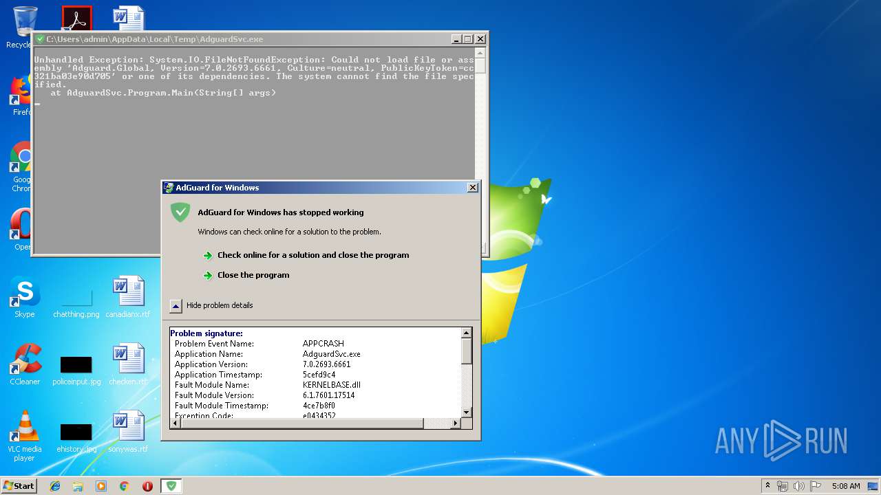
Task: Launch Skype from the desktop
Action: (x=25, y=297)
